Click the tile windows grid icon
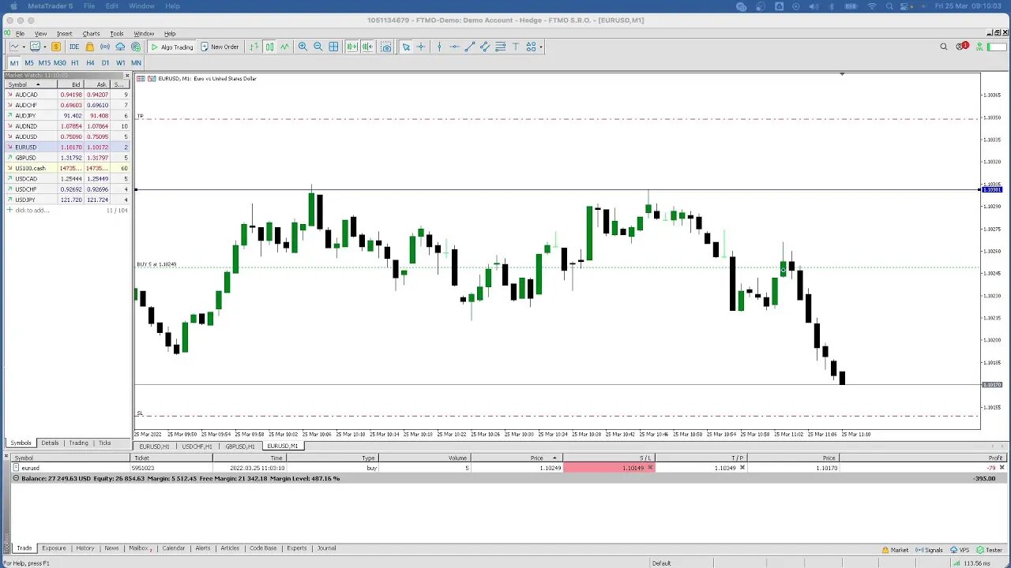1011x568 pixels. click(x=333, y=47)
